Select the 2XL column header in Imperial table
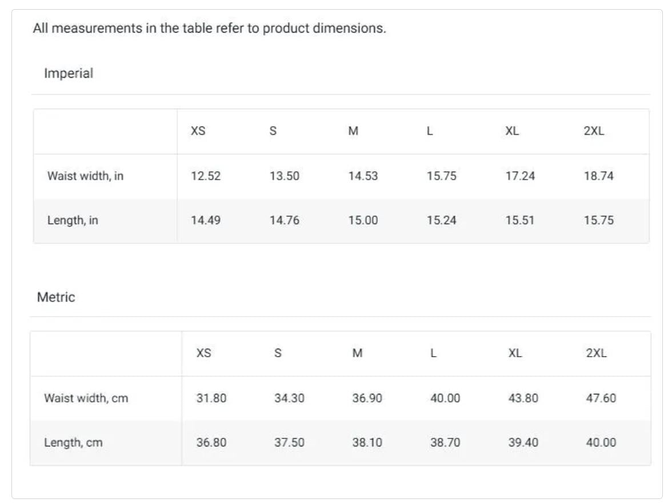Image resolution: width=668 pixels, height=503 pixels. click(594, 131)
